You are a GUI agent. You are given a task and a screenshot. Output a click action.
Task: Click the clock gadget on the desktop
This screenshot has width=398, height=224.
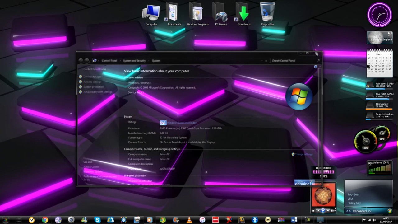[379, 15]
